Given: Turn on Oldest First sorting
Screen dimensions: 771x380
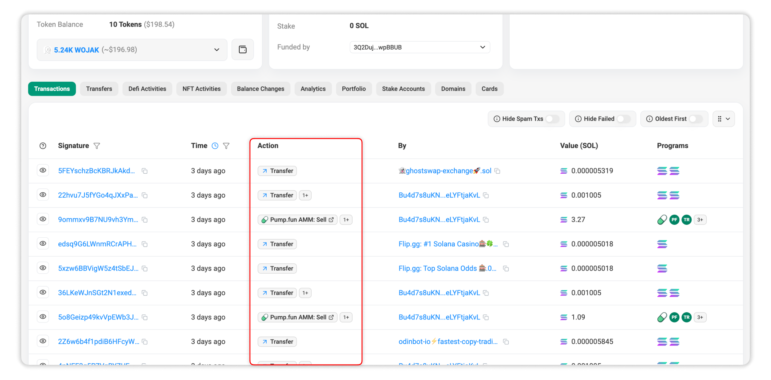Looking at the screenshot, I should (696, 118).
